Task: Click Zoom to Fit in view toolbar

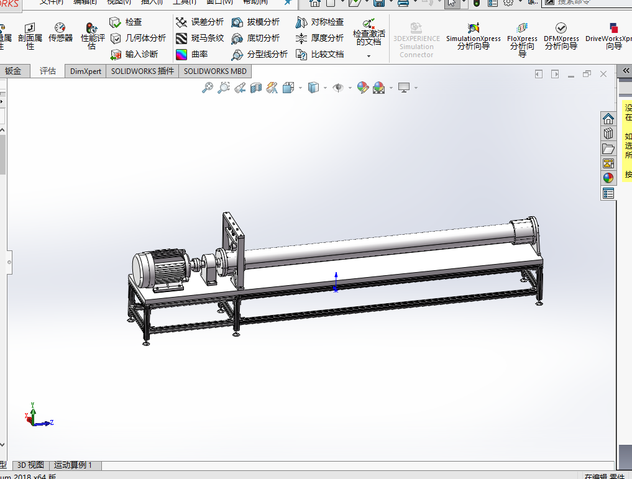Action: (x=207, y=88)
